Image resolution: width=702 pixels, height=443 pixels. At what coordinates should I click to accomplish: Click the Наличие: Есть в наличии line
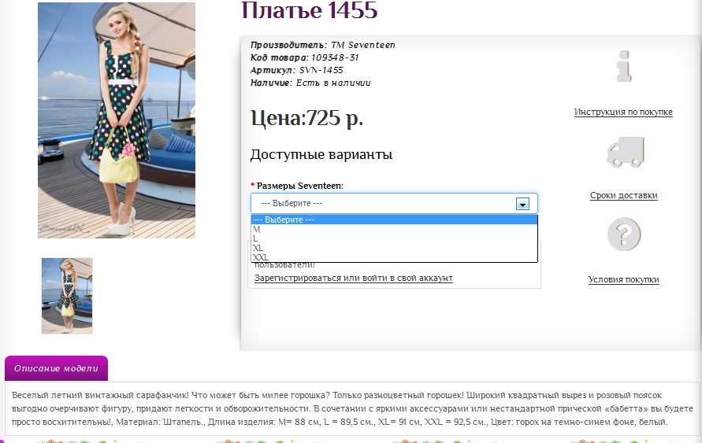pyautogui.click(x=310, y=83)
